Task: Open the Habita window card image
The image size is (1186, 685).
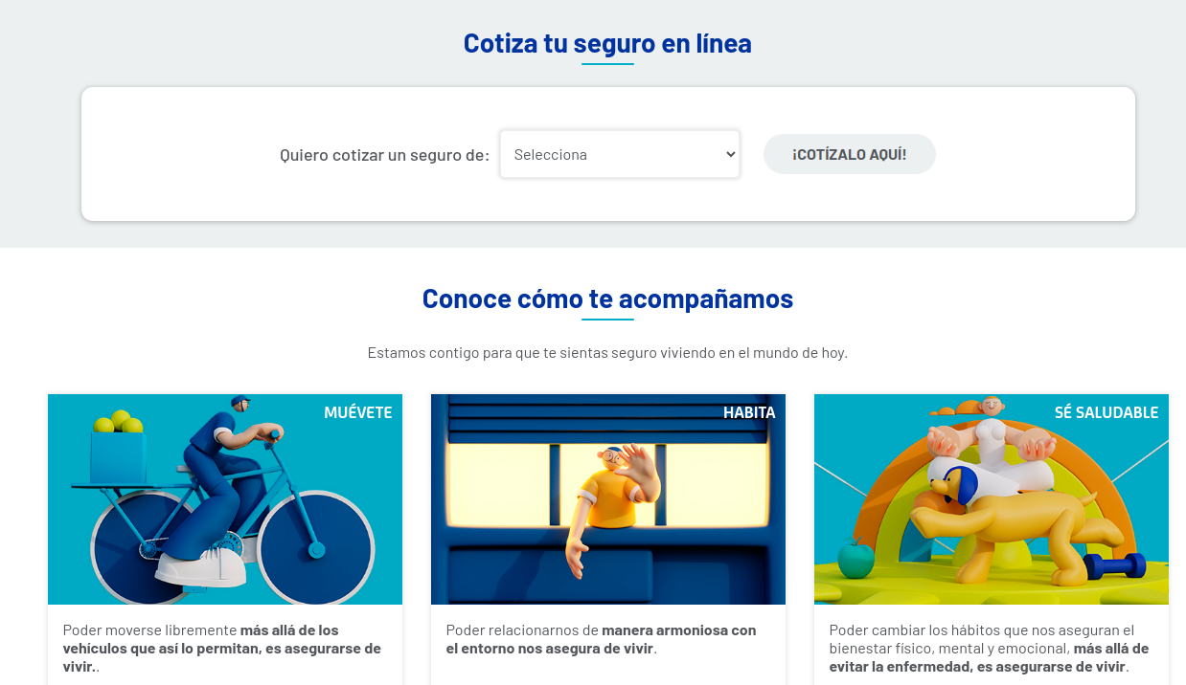Action: [608, 499]
